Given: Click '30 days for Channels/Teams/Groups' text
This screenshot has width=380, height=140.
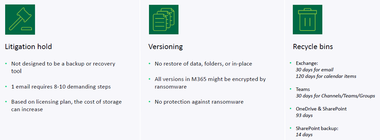Looking at the screenshot, I should coord(335,96).
